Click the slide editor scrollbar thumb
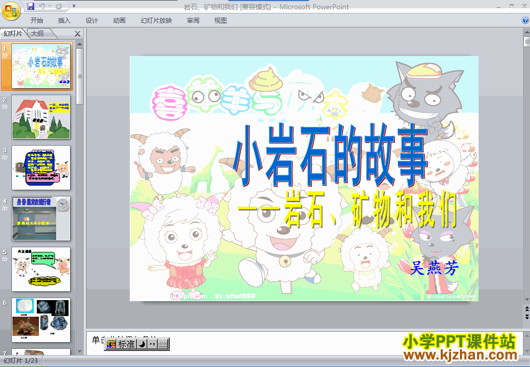The image size is (530, 367). tap(527, 41)
